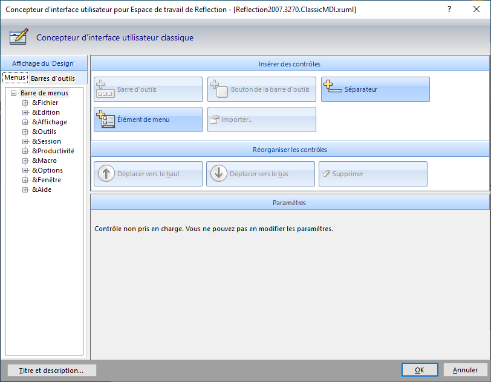
Task: Expand the &Outils menu node
Action: point(25,132)
